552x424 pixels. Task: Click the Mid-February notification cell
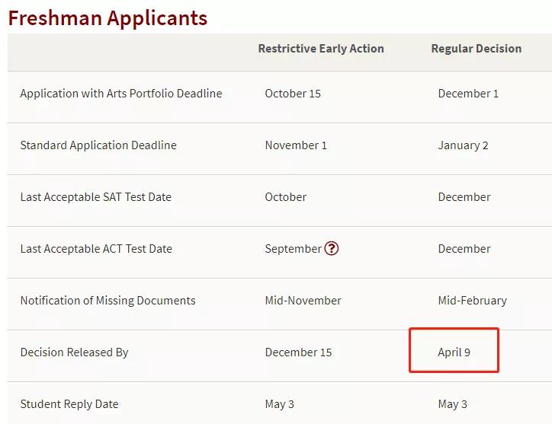(x=472, y=301)
